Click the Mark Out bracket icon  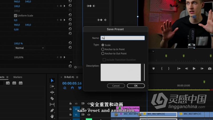[169, 69]
